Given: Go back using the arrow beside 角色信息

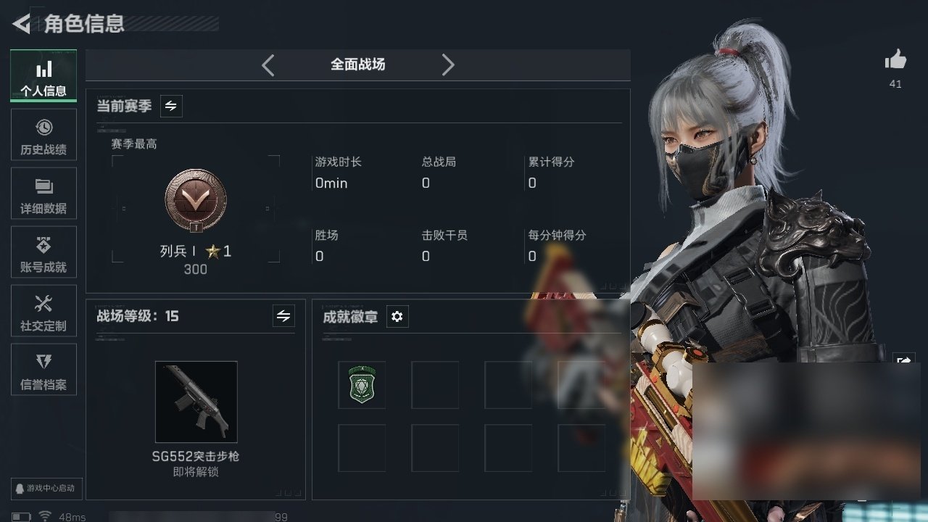Looking at the screenshot, I should [x=22, y=24].
